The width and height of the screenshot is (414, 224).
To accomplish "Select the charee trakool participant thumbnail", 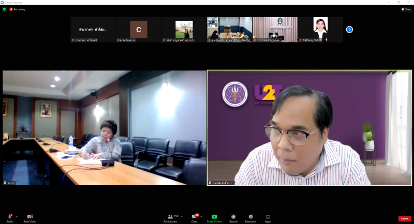I will pyautogui.click(x=138, y=29).
